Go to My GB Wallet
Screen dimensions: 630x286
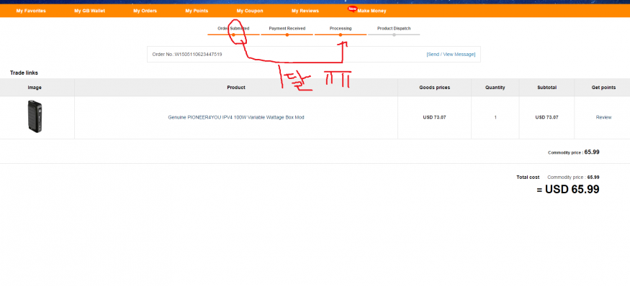tap(89, 11)
